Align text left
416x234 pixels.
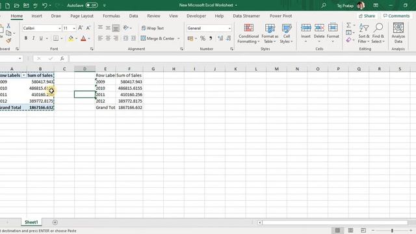pyautogui.click(x=100, y=38)
